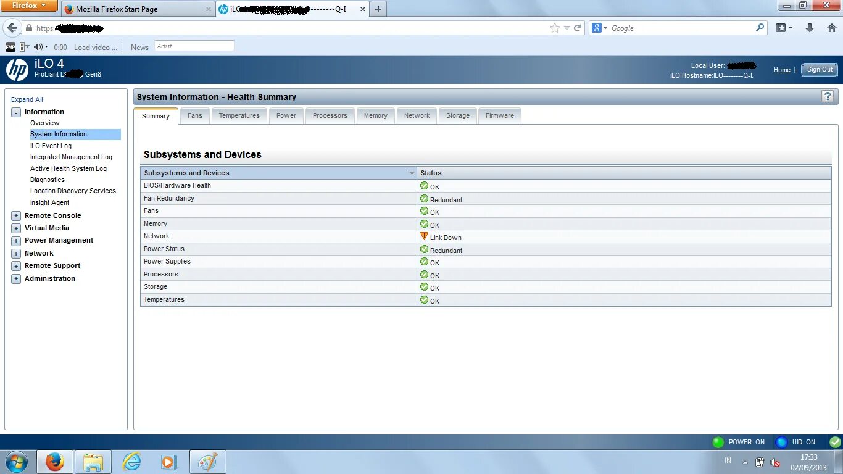This screenshot has width=843, height=474.
Task: Open Subsystems and Devices column sort dropdown
Action: click(x=412, y=173)
